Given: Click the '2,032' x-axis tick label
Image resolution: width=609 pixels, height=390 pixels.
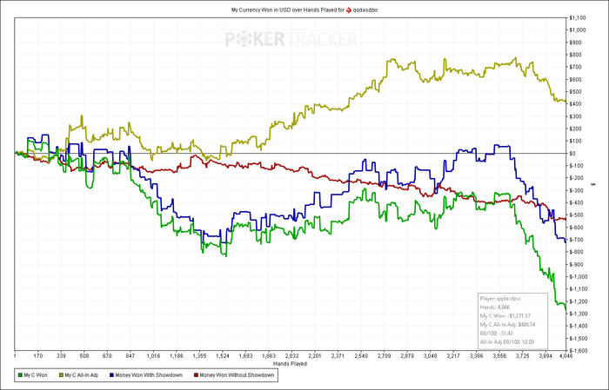Looking at the screenshot, I should 291,355.
